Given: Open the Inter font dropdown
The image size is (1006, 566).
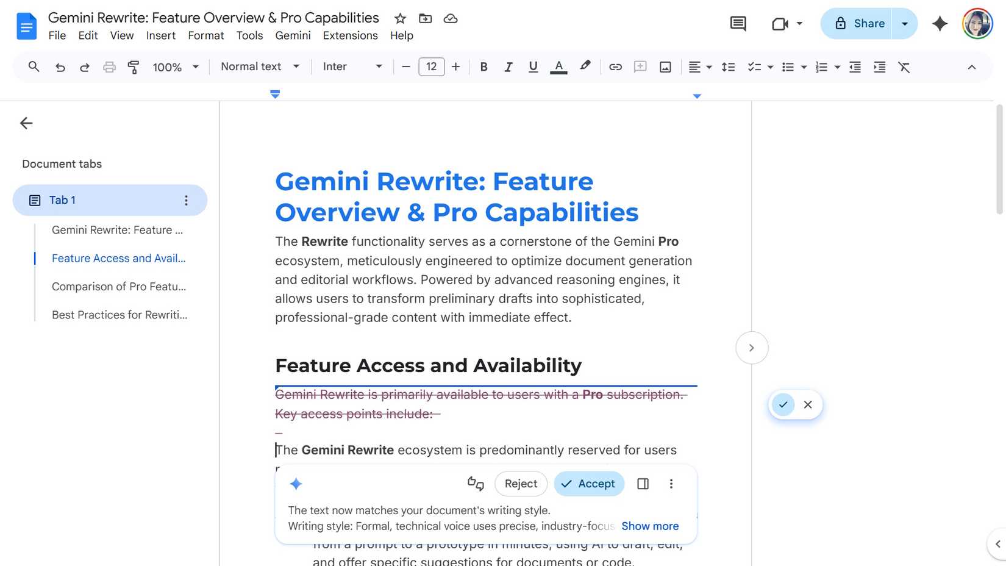Looking at the screenshot, I should [352, 66].
